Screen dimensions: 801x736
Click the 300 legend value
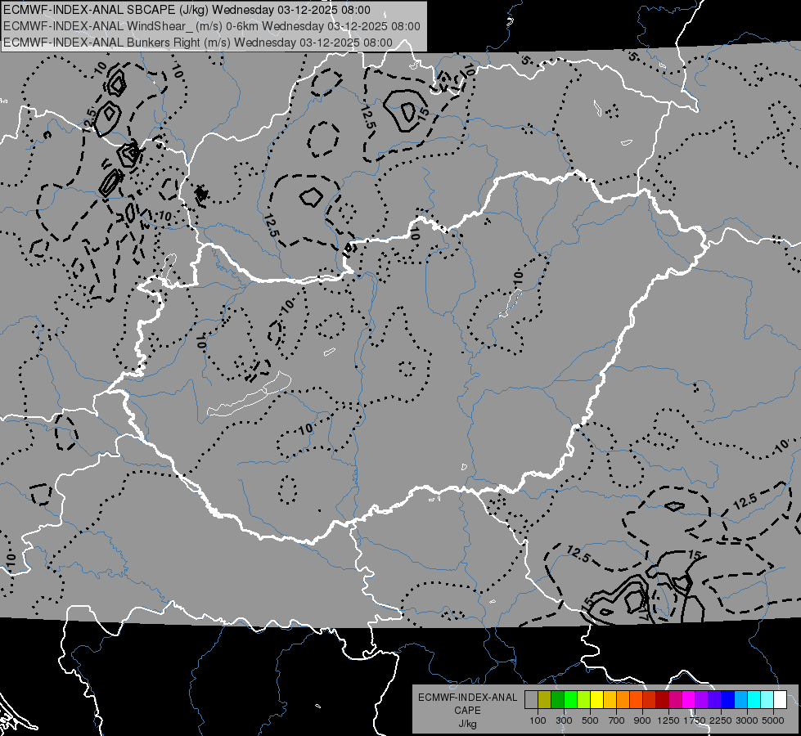[x=564, y=720]
